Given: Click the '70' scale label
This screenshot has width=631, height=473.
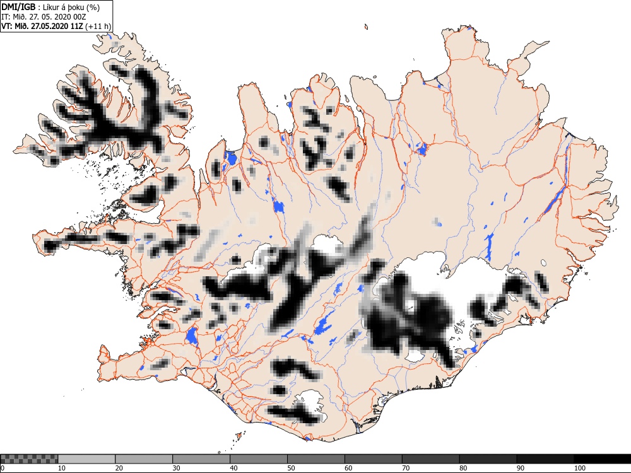Looking at the screenshot, I should pyautogui.click(x=406, y=468).
